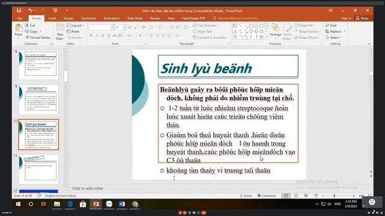Open the Layout dropdown
385x216 pixels.
[75, 25]
